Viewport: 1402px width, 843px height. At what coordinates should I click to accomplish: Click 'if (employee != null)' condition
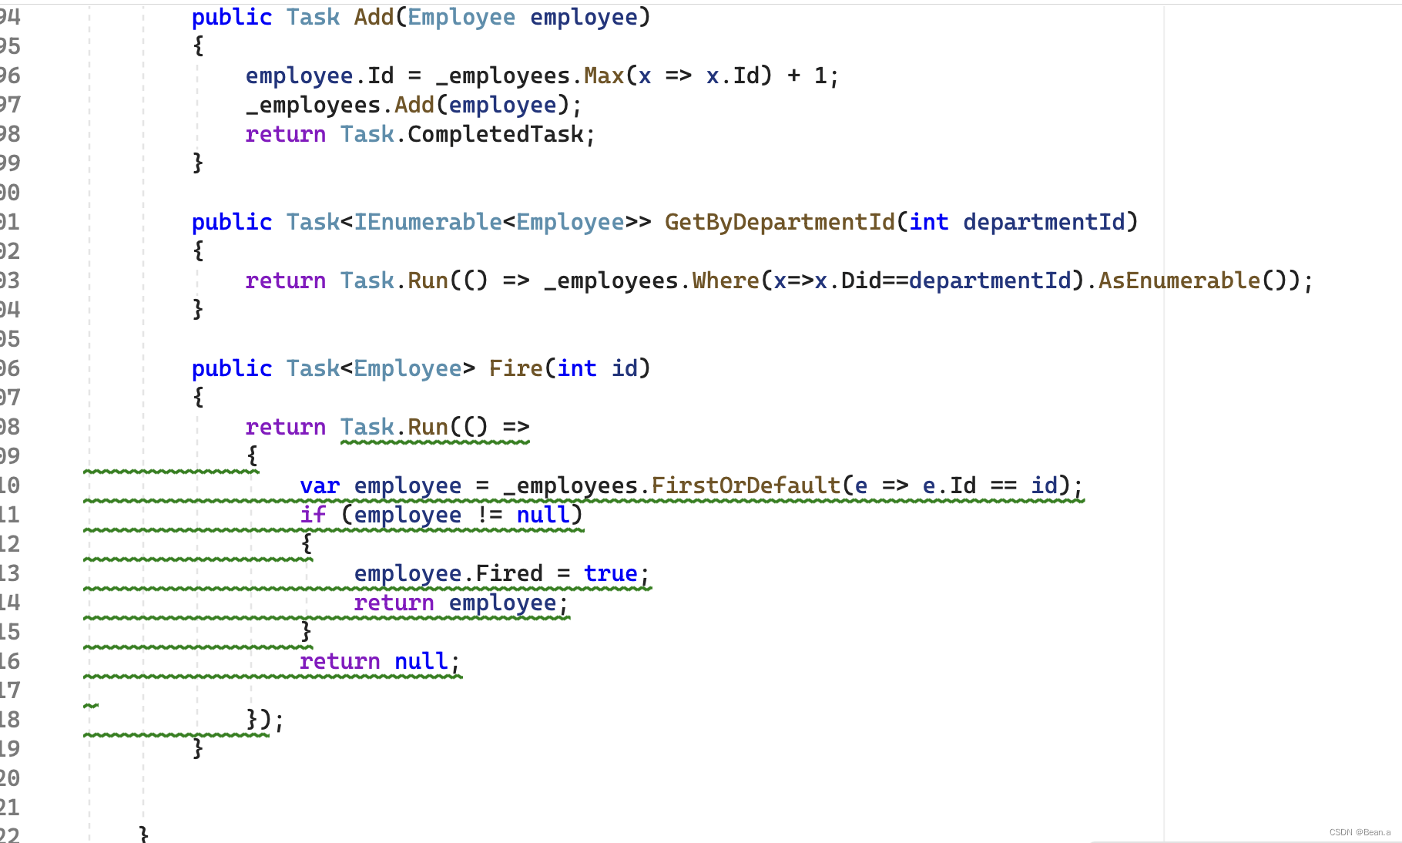[441, 515]
